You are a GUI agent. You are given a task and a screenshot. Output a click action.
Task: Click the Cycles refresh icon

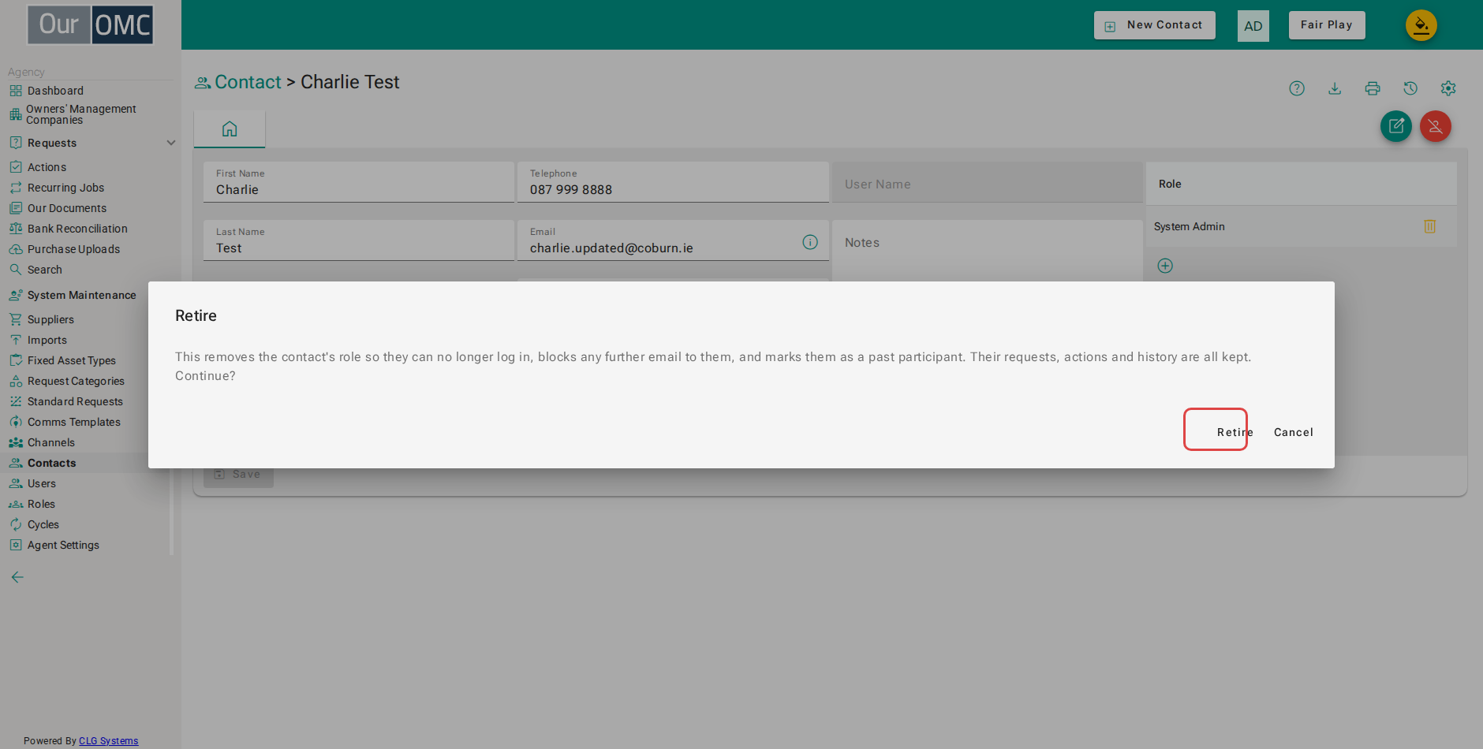(16, 524)
